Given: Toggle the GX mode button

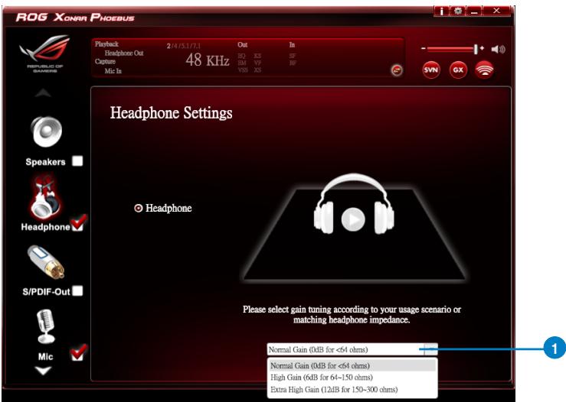Looking at the screenshot, I should pos(458,70).
